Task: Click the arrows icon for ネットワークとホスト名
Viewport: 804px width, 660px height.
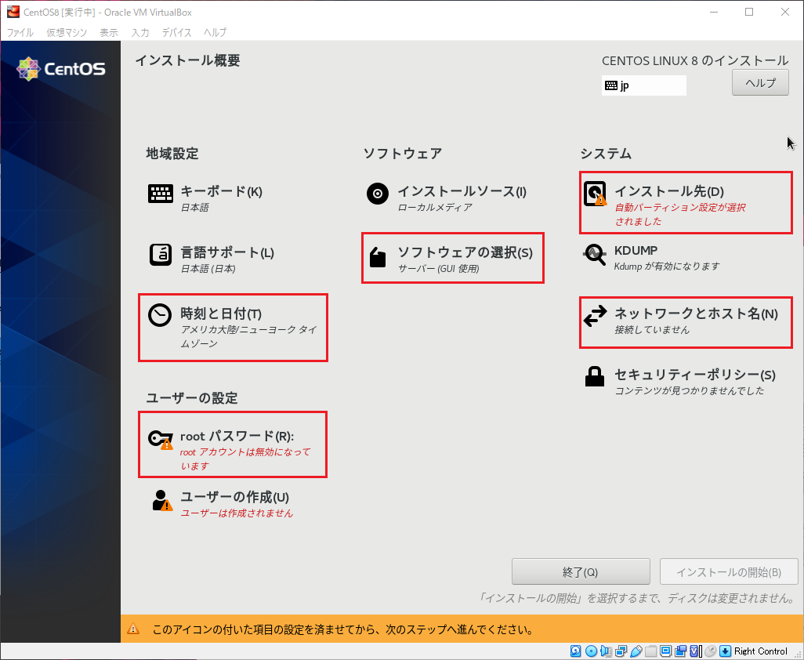Action: 595,316
